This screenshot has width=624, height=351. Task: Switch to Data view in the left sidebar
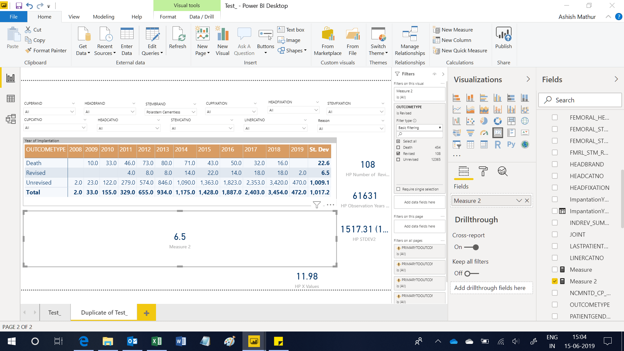coord(11,98)
